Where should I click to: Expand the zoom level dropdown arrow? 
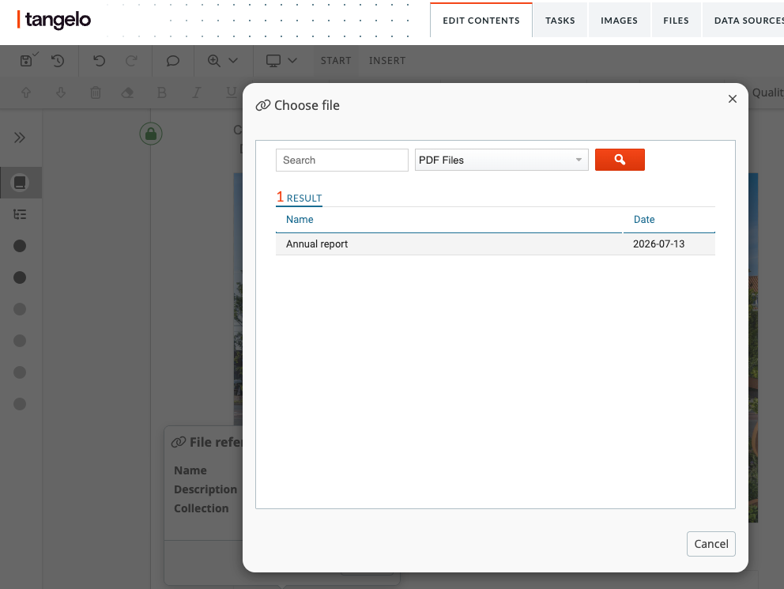pyautogui.click(x=233, y=61)
